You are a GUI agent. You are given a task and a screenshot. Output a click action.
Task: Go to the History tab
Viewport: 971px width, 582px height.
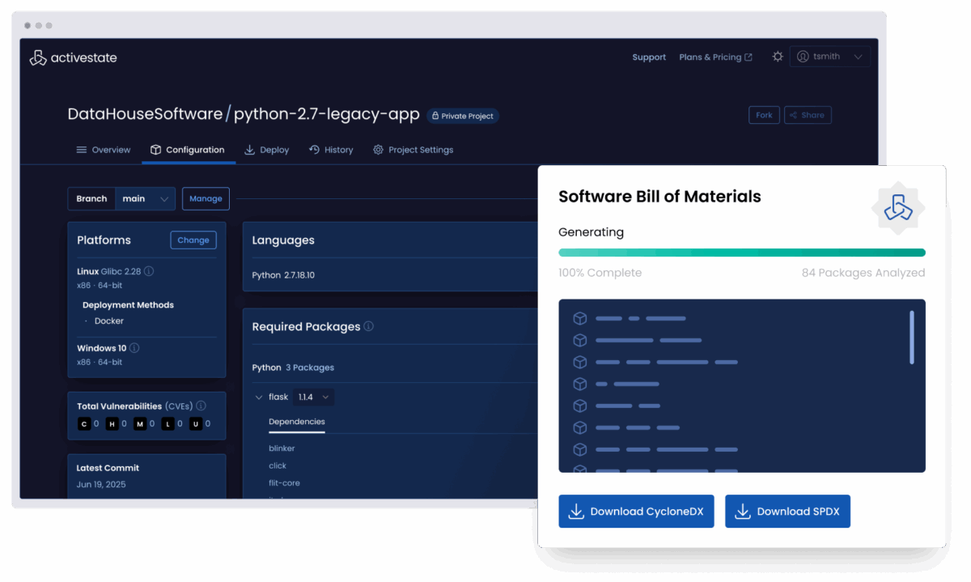tap(331, 150)
